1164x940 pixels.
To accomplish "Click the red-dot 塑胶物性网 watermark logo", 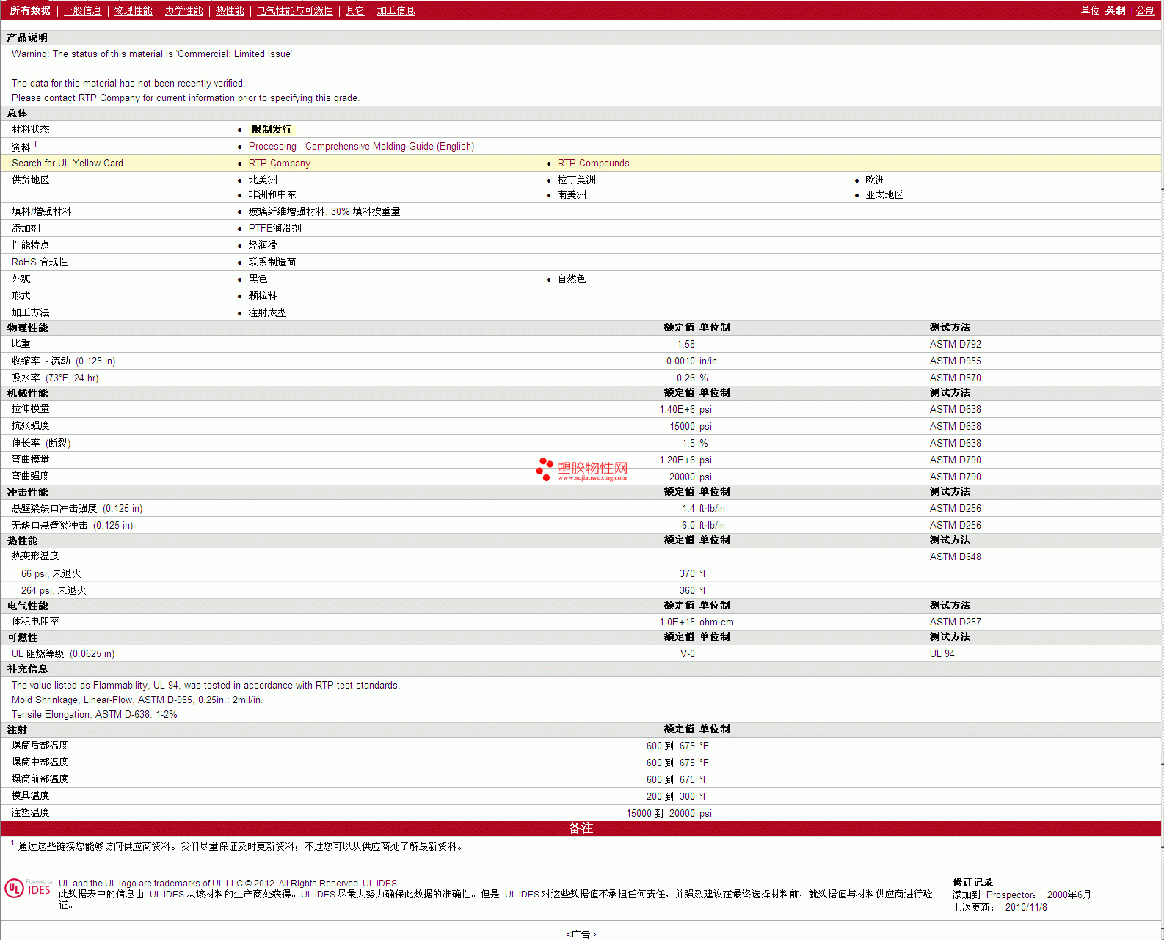I will point(581,469).
